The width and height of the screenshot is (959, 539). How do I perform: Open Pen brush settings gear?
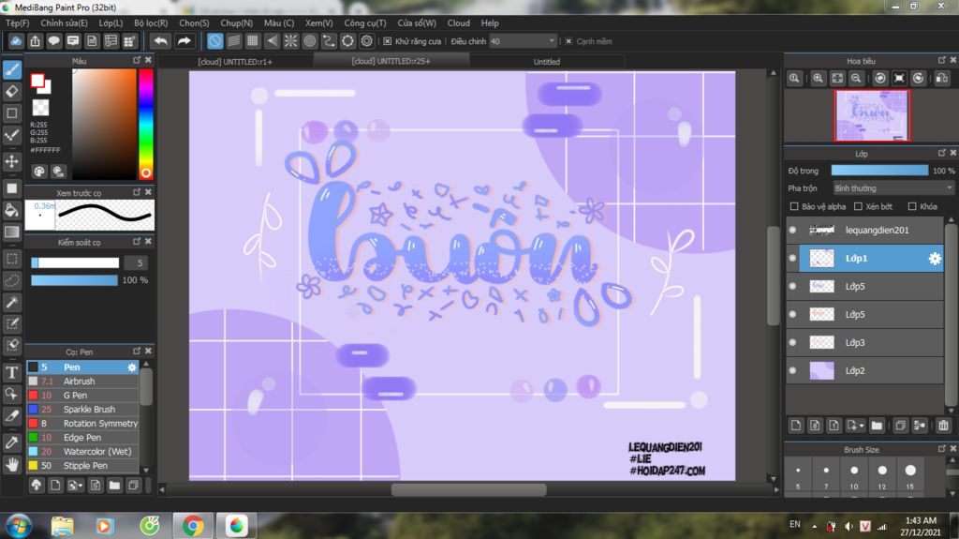131,367
